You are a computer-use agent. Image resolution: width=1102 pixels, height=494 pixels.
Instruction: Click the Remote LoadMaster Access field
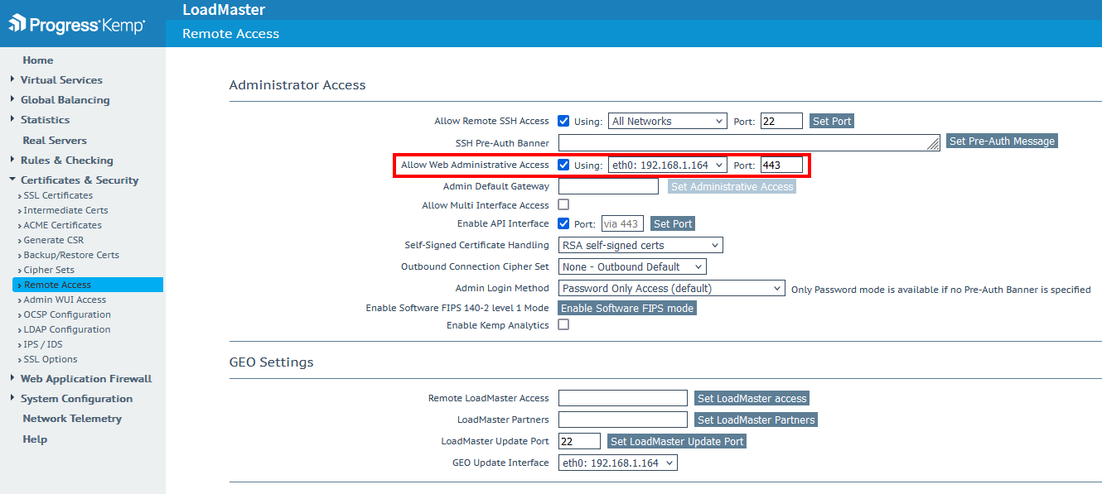pyautogui.click(x=623, y=398)
